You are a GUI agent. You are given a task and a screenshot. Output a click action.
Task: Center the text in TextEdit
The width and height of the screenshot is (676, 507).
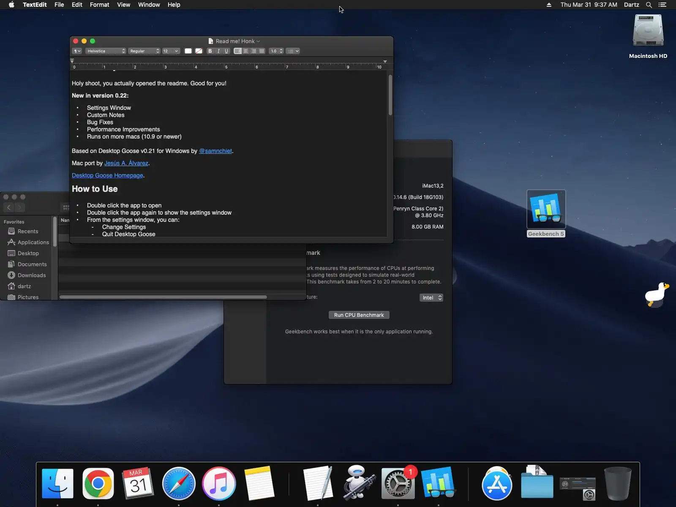coord(245,51)
